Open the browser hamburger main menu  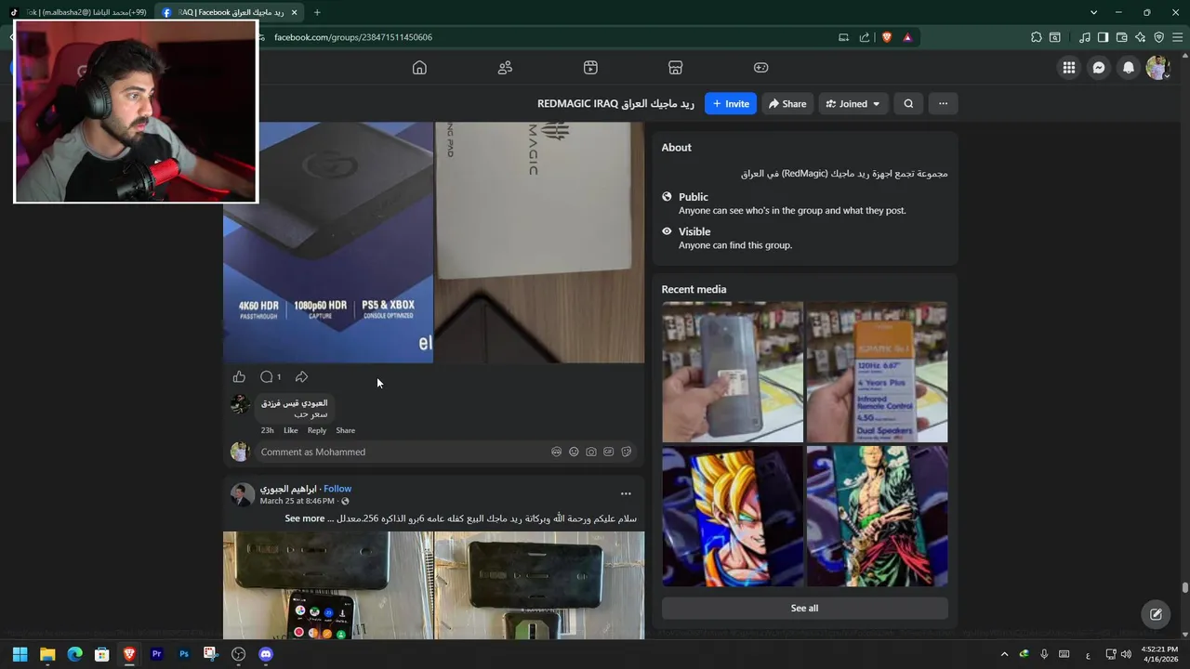coord(1177,37)
